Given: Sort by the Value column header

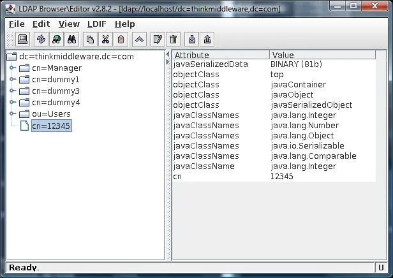Looking at the screenshot, I should [x=323, y=55].
